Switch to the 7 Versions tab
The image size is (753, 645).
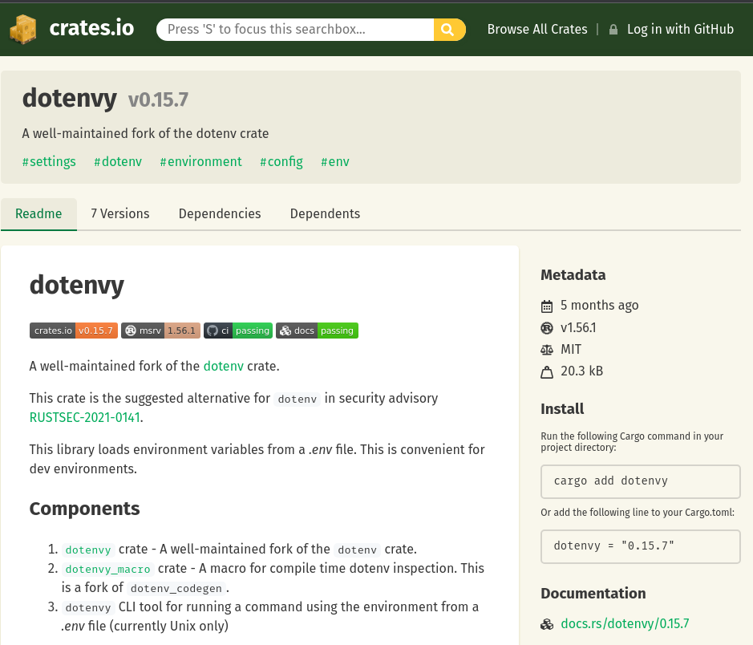120,213
